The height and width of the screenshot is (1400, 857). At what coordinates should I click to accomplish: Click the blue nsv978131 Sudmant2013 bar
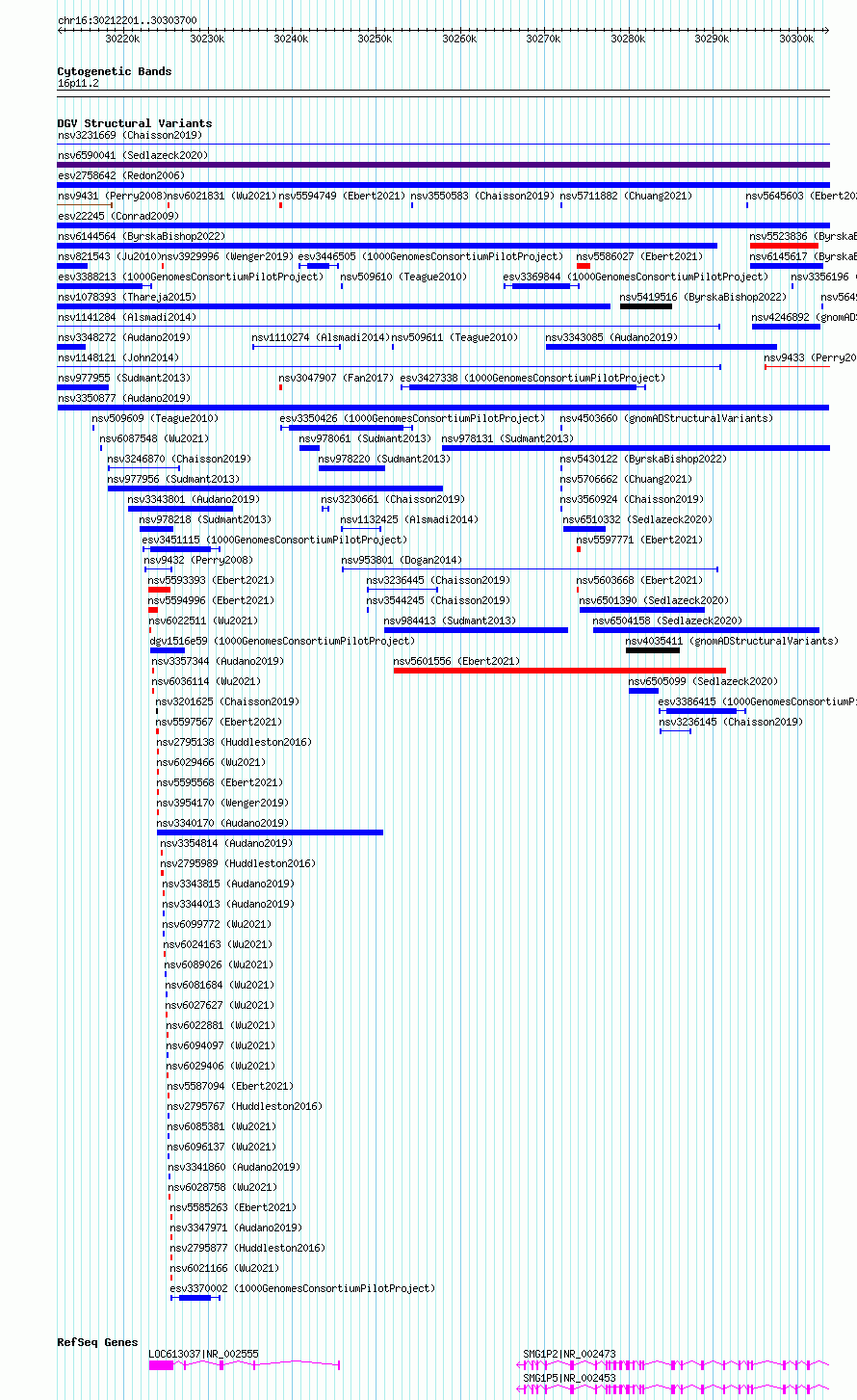[636, 448]
